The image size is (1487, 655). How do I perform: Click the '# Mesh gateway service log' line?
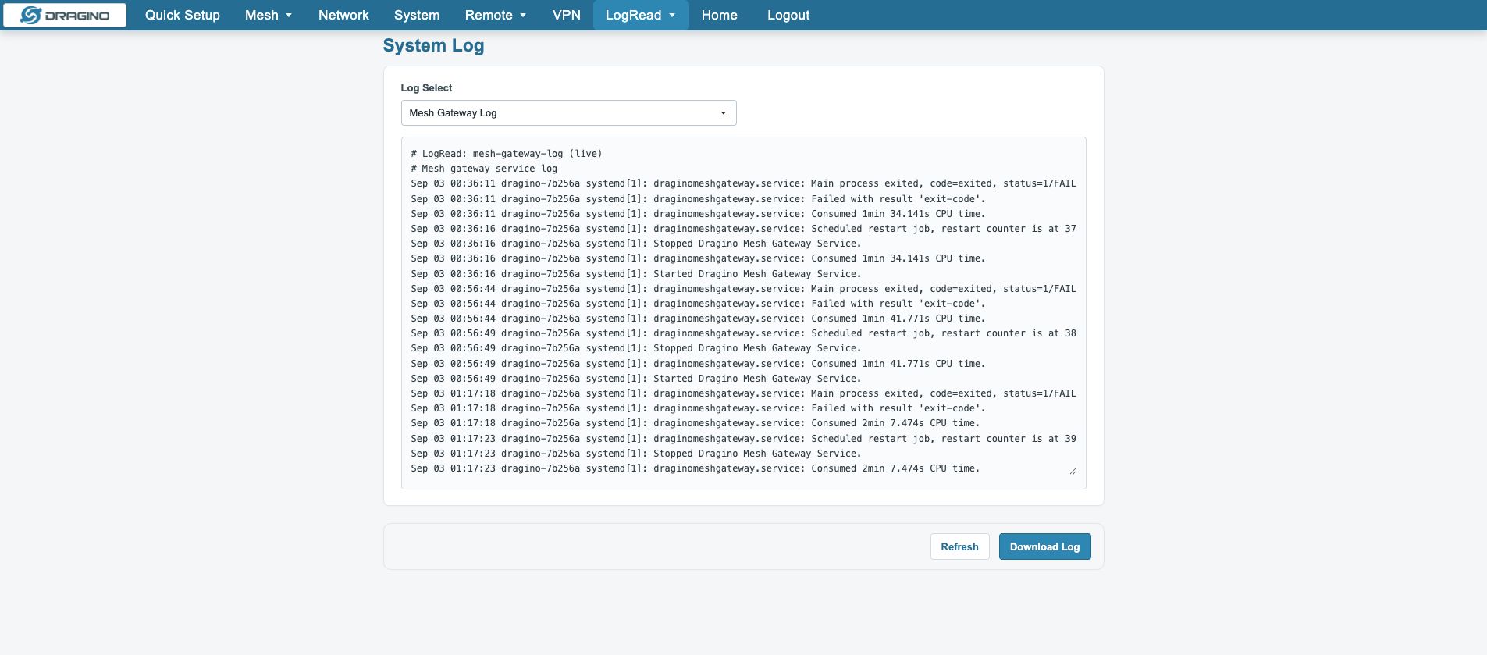pyautogui.click(x=484, y=169)
